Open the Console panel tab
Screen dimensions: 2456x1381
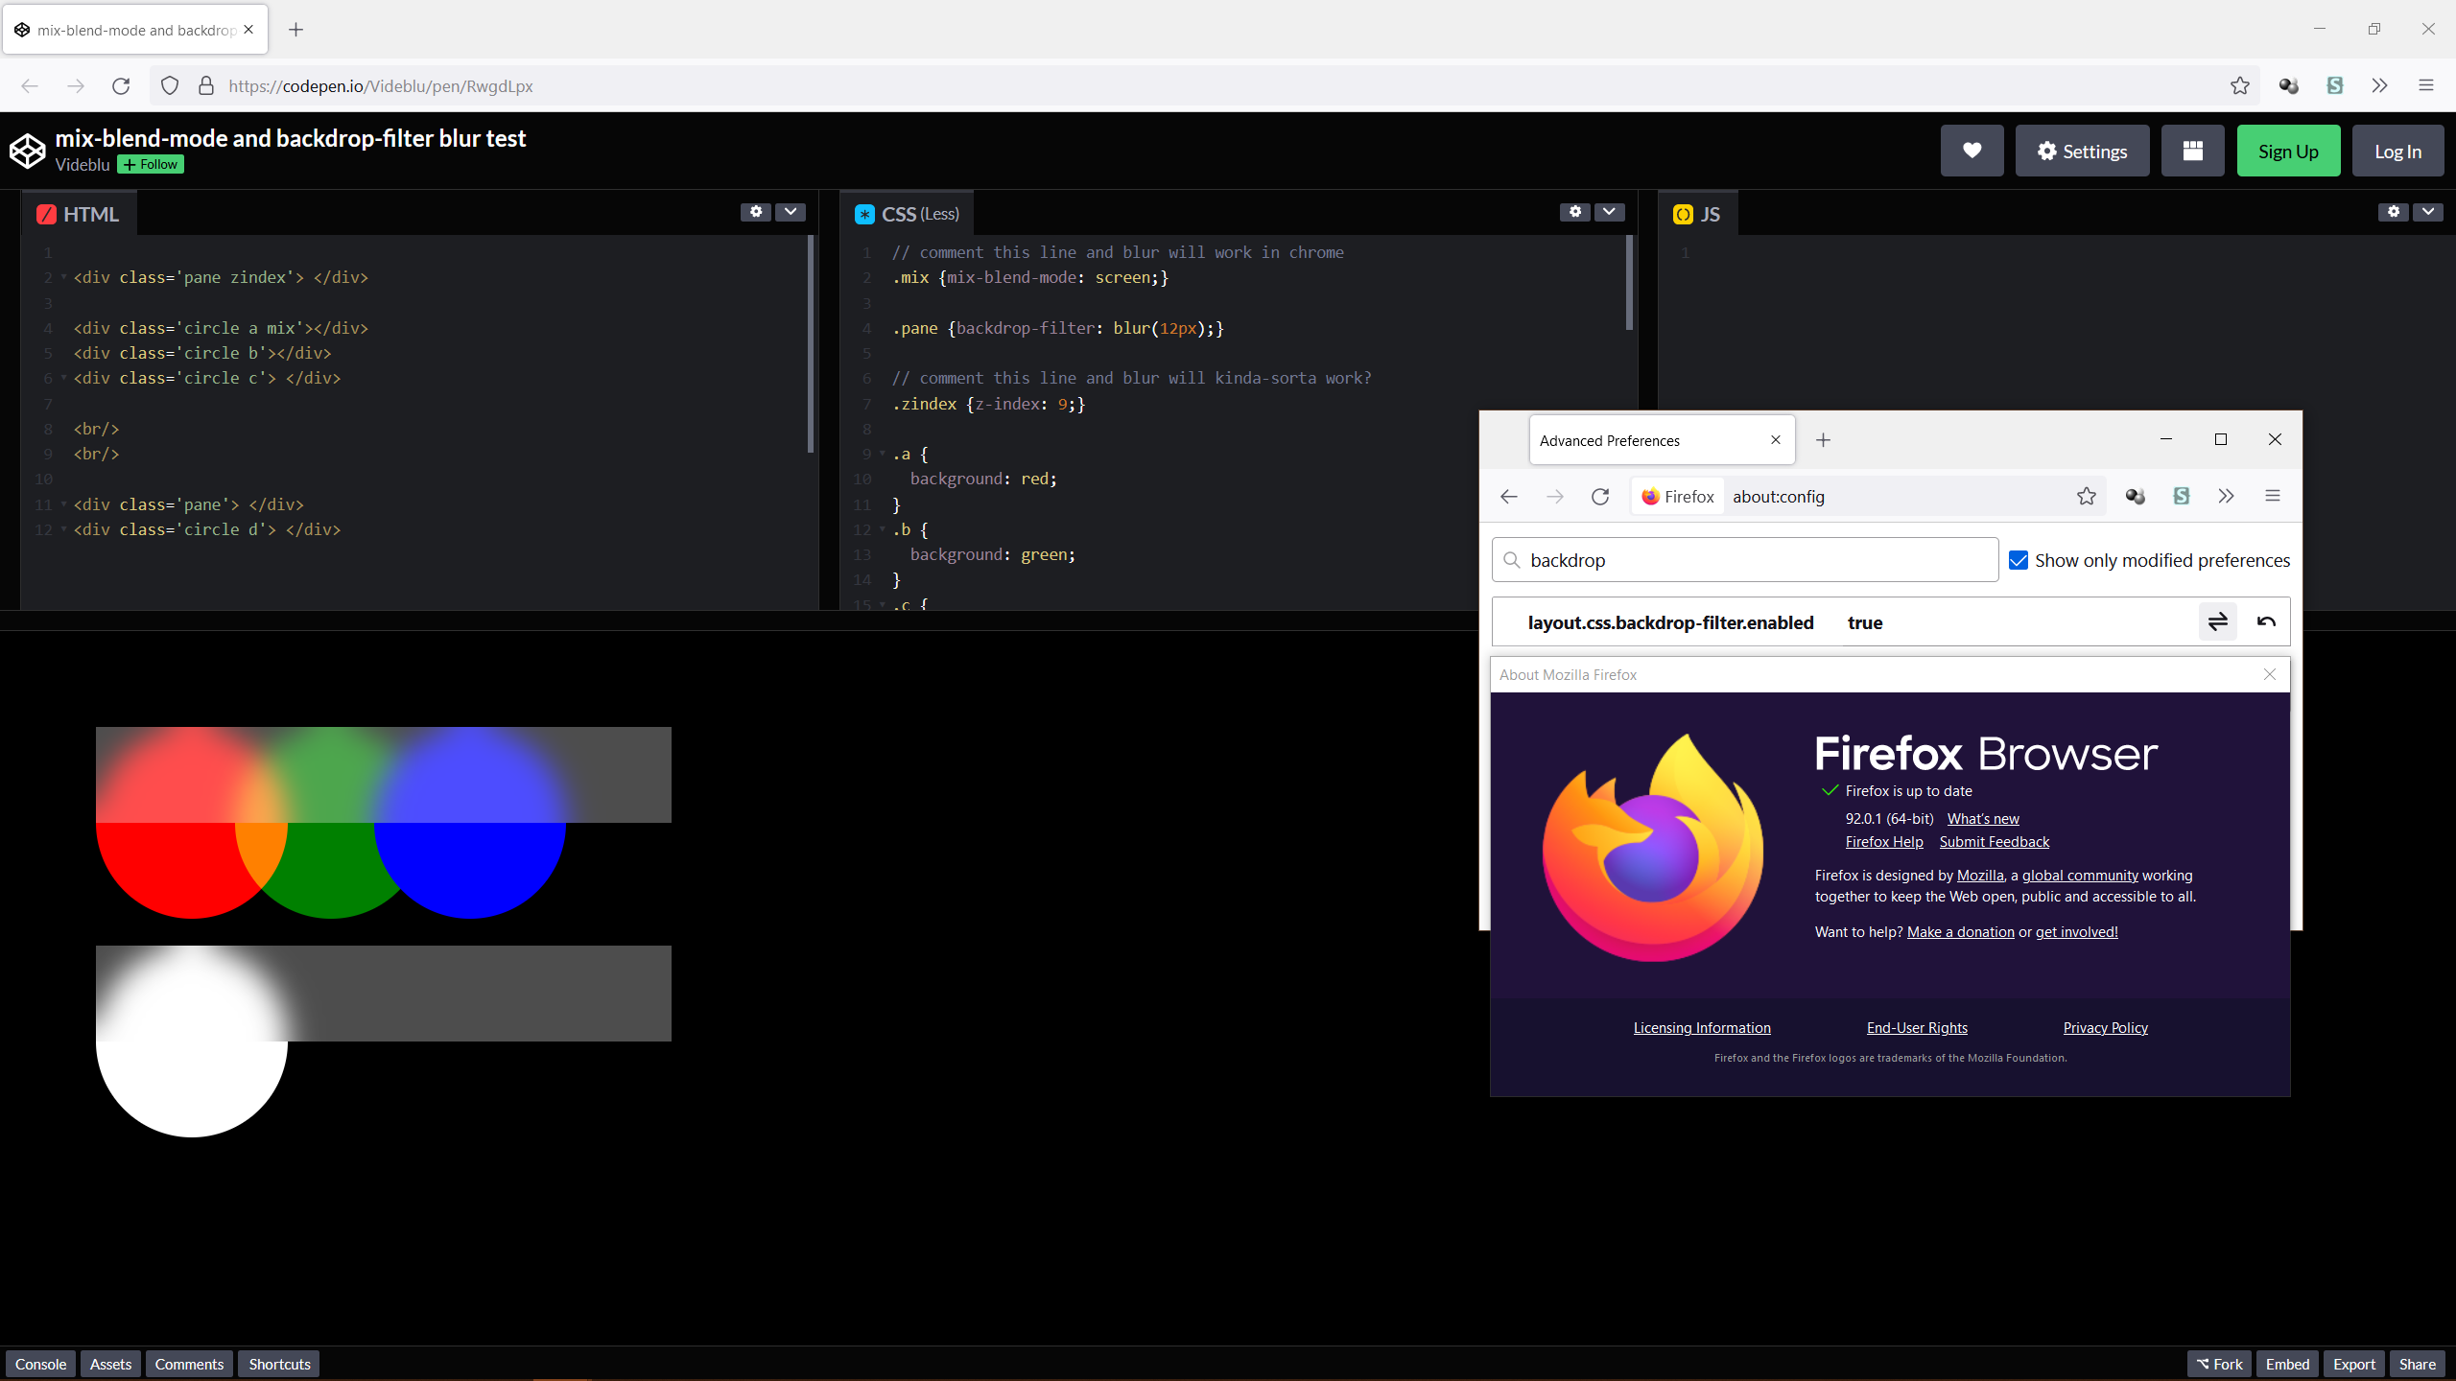point(40,1364)
